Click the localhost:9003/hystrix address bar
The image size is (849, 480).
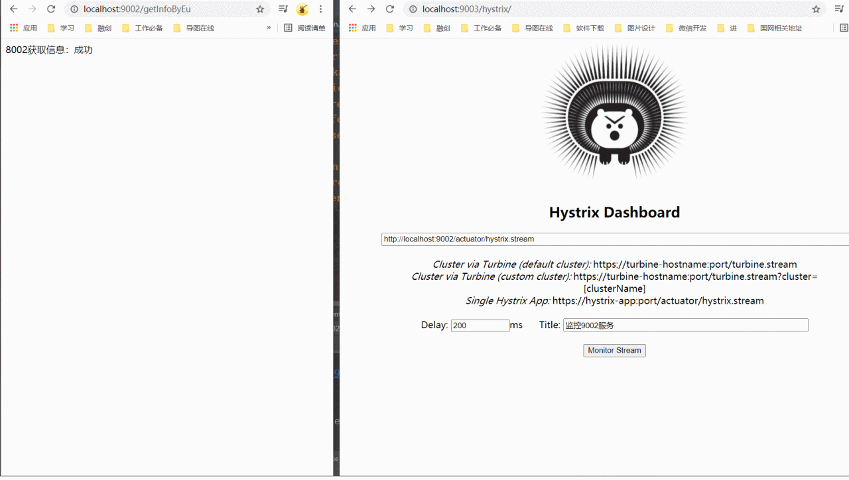466,9
